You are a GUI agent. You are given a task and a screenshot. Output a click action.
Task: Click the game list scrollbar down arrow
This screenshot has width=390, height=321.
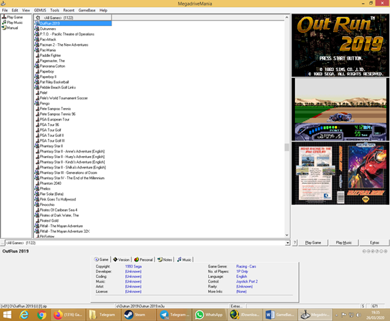pos(287,235)
